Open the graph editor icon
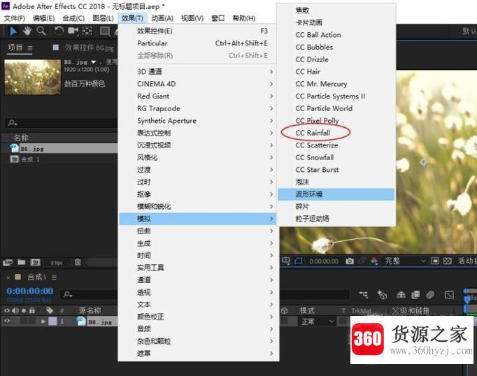Screen dimensions: 477x376 449,294
